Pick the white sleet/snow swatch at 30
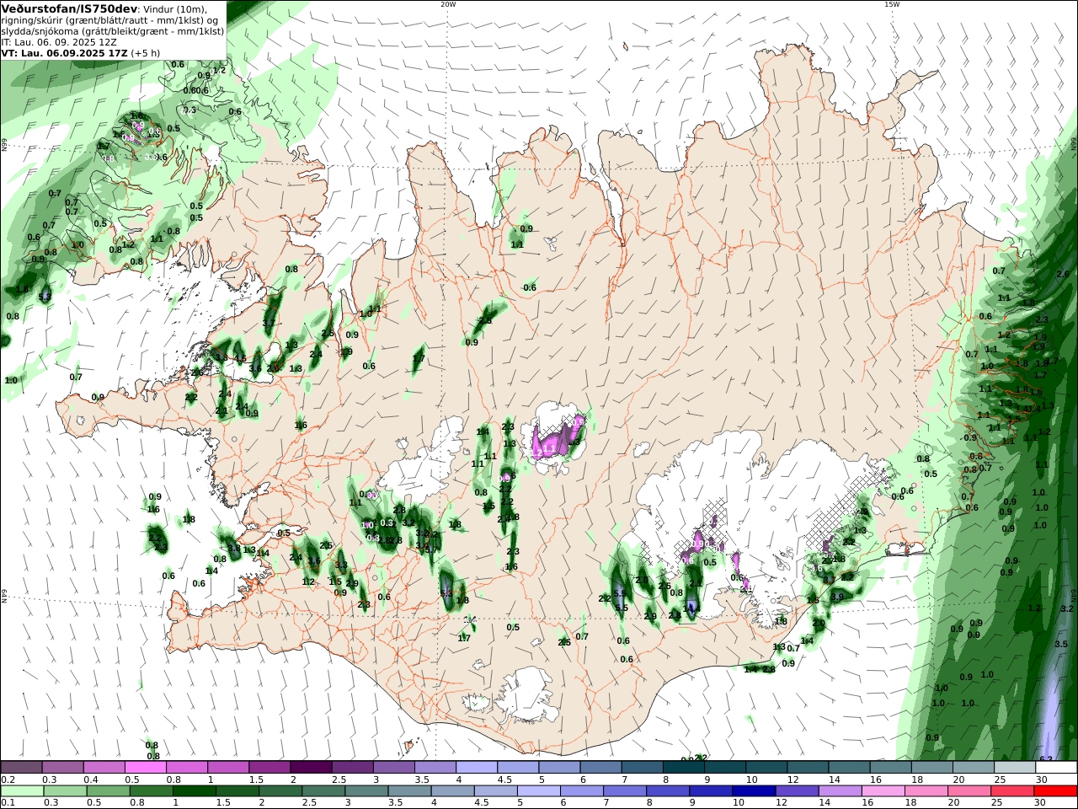1078x809 pixels. coord(1056,767)
